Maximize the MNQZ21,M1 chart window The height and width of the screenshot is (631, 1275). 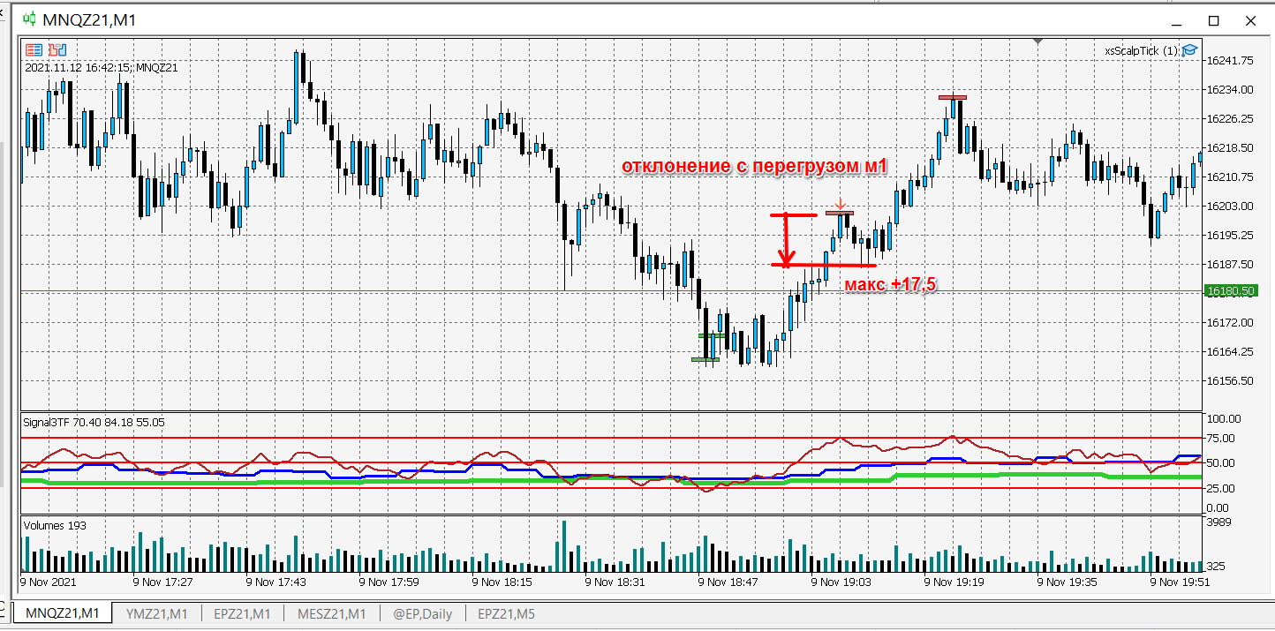[x=1213, y=20]
